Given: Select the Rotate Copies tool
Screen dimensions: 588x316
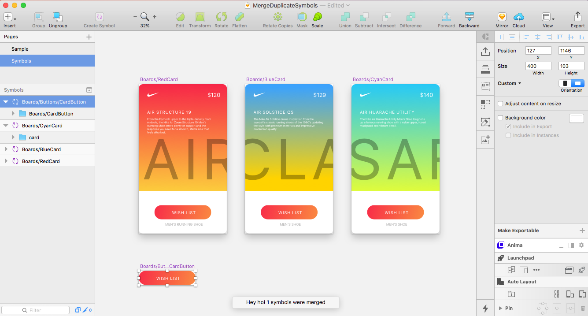Looking at the screenshot, I should click(277, 17).
